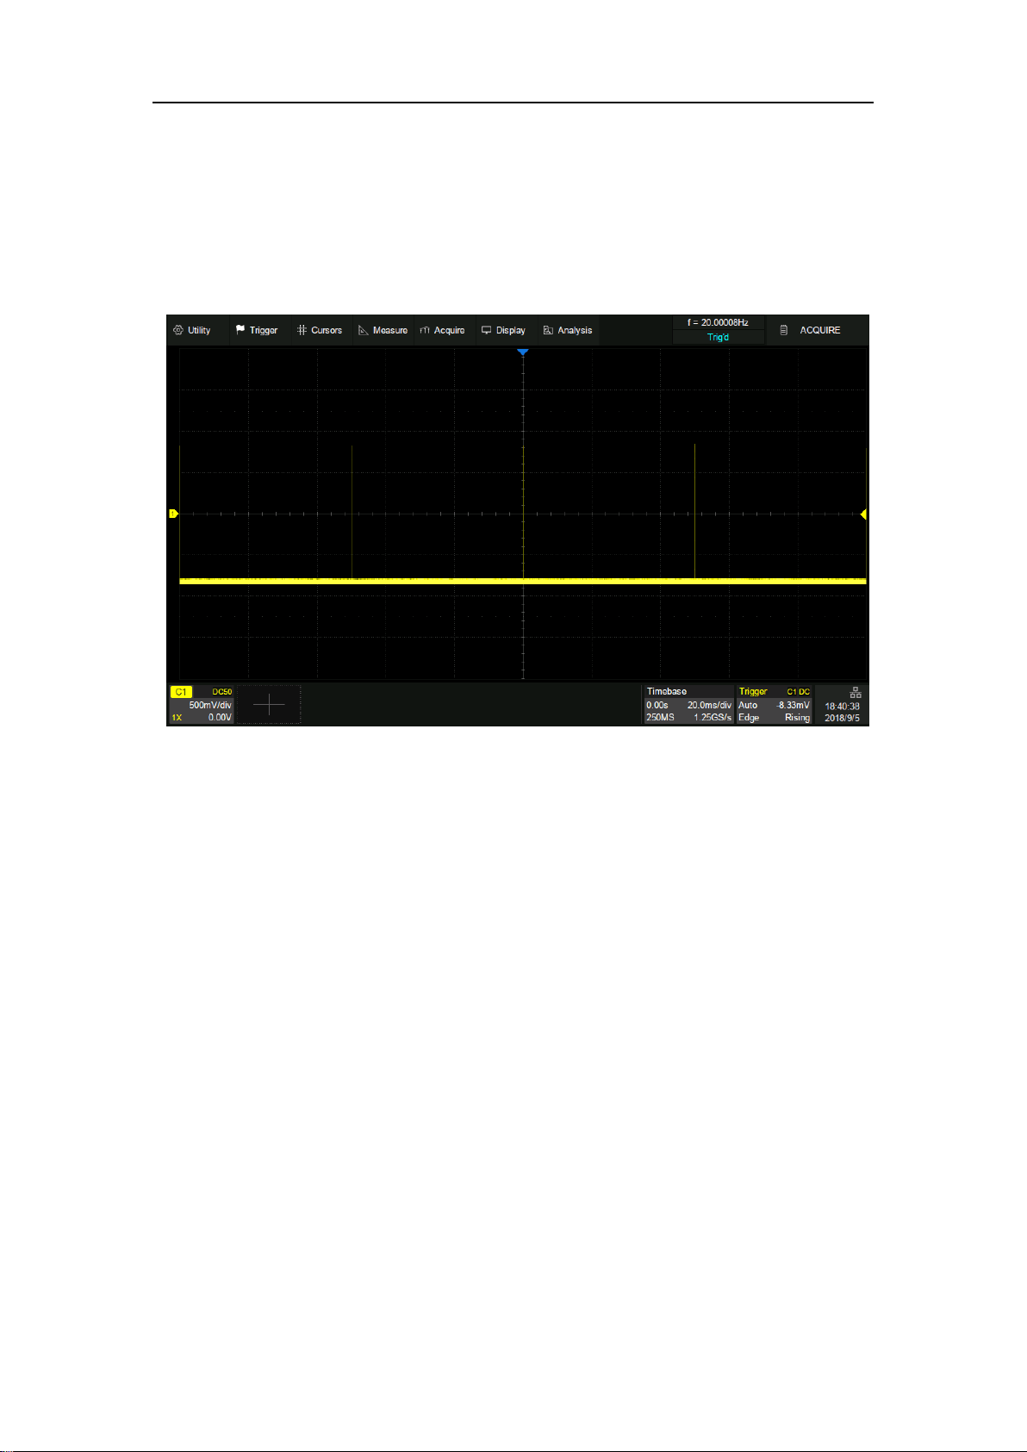Screen dimensions: 1027x1452
Task: Click the blue trigger position marker
Action: (x=522, y=352)
